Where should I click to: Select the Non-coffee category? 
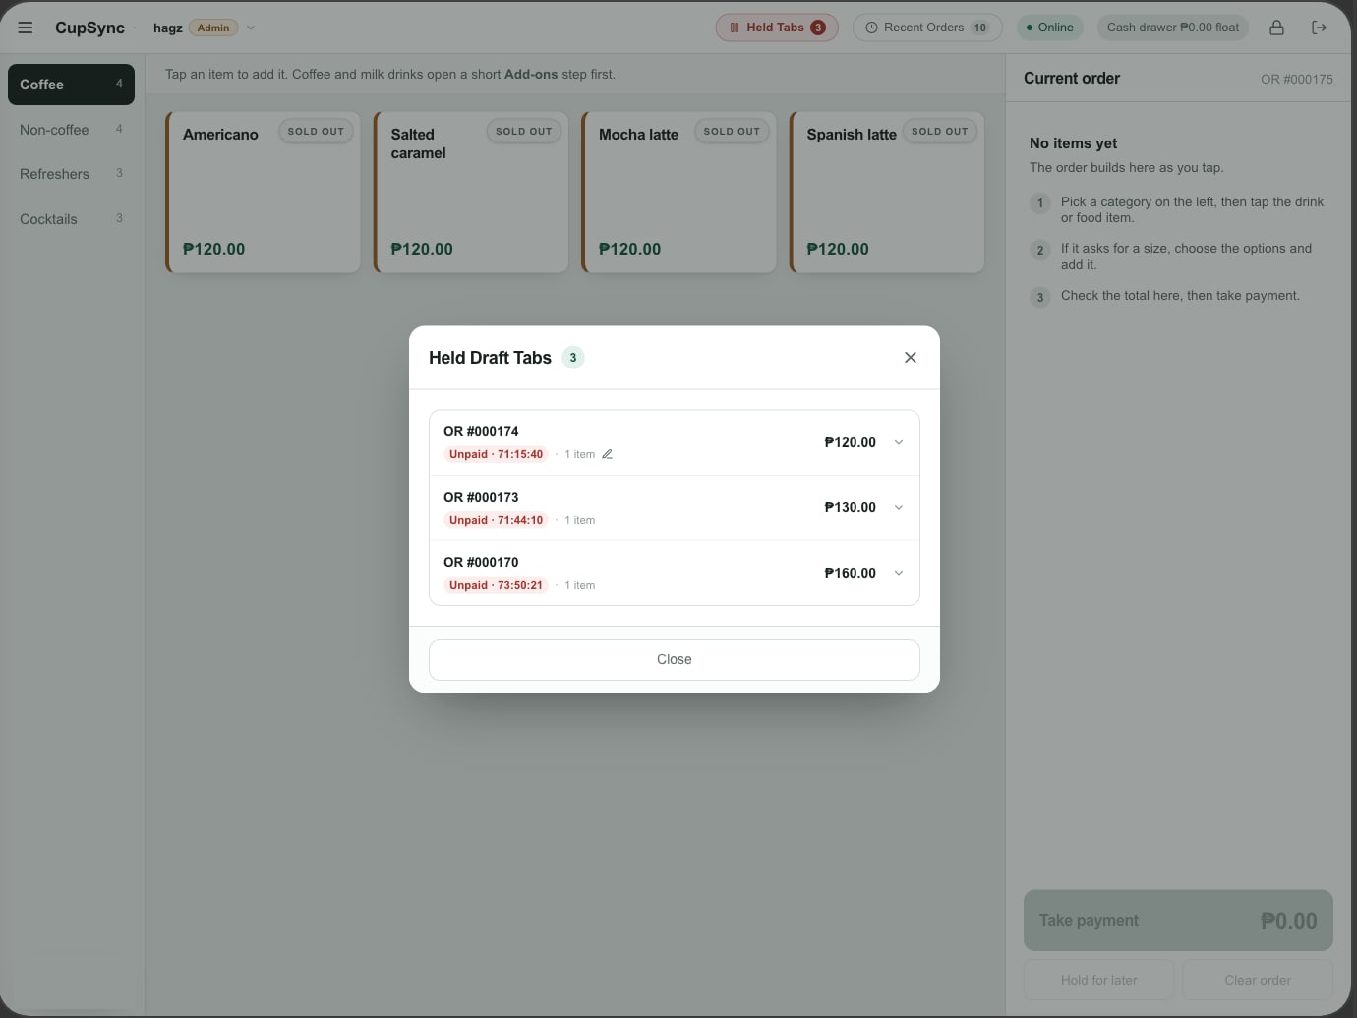pyautogui.click(x=71, y=130)
